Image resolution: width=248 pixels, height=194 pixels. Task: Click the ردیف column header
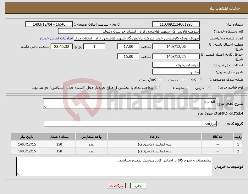(238, 137)
